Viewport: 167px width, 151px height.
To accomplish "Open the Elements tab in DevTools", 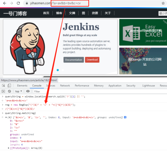I will pyautogui.click(x=22, y=85).
